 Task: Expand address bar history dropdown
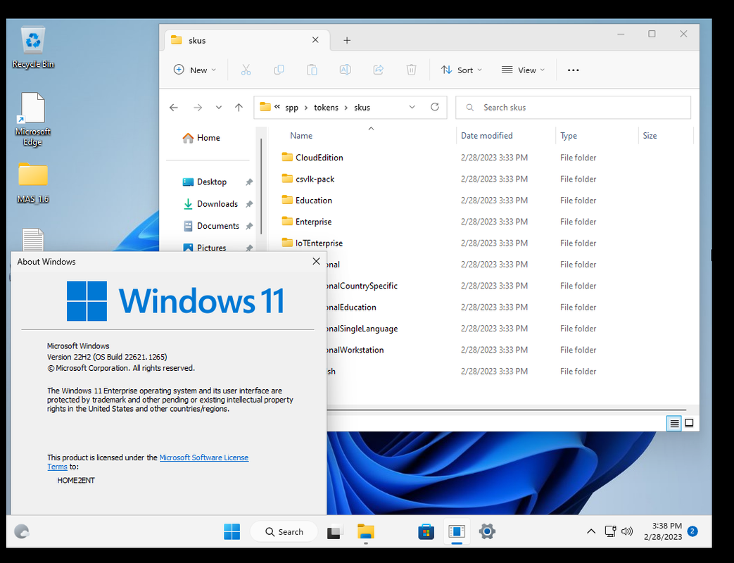click(x=412, y=107)
